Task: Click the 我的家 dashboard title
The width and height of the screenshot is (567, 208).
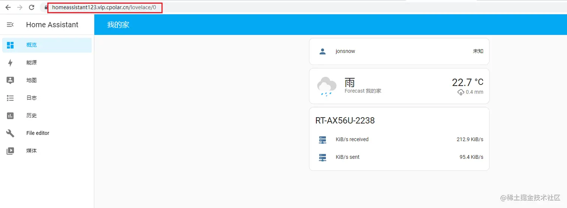Action: pos(118,25)
